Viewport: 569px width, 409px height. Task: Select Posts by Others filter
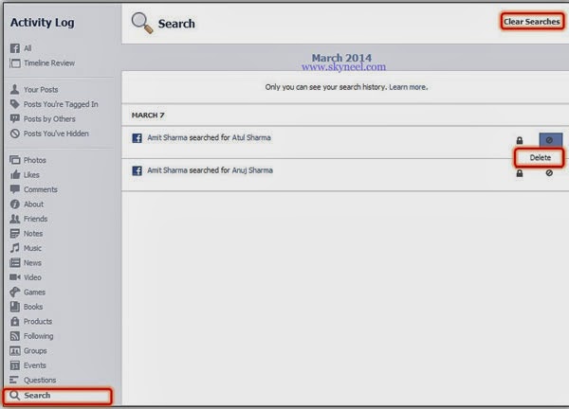(x=49, y=119)
